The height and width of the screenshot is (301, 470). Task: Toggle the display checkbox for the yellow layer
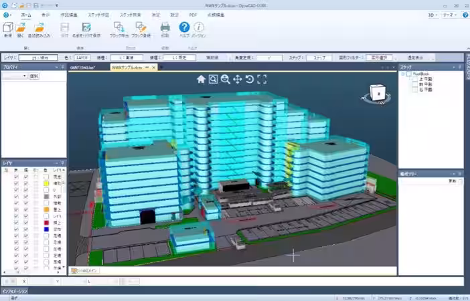pos(16,183)
